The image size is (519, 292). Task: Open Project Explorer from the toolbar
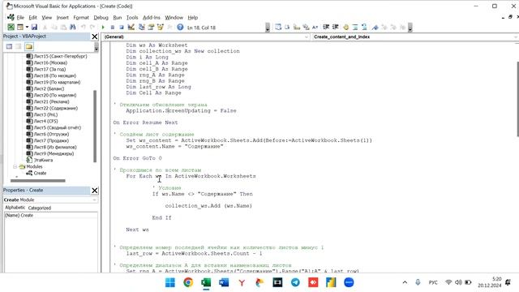click(x=142, y=27)
